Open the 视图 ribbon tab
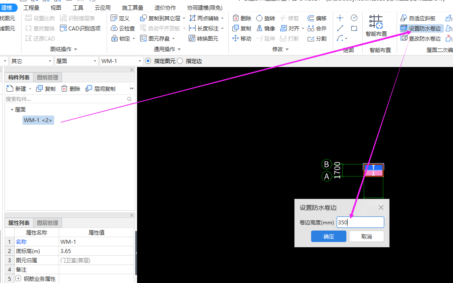This screenshot has width=453, height=283. (x=56, y=8)
